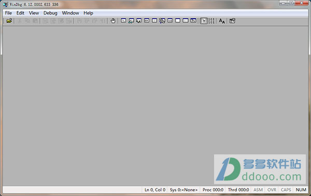Open the Command window icon
Image resolution: width=311 pixels, height=196 pixels.
[x=123, y=21]
